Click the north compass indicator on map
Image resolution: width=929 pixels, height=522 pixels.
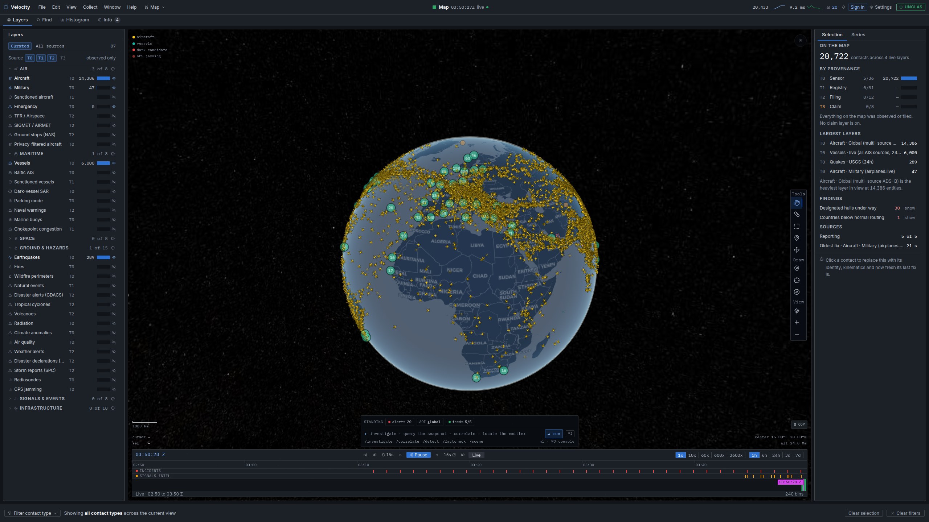coord(800,41)
